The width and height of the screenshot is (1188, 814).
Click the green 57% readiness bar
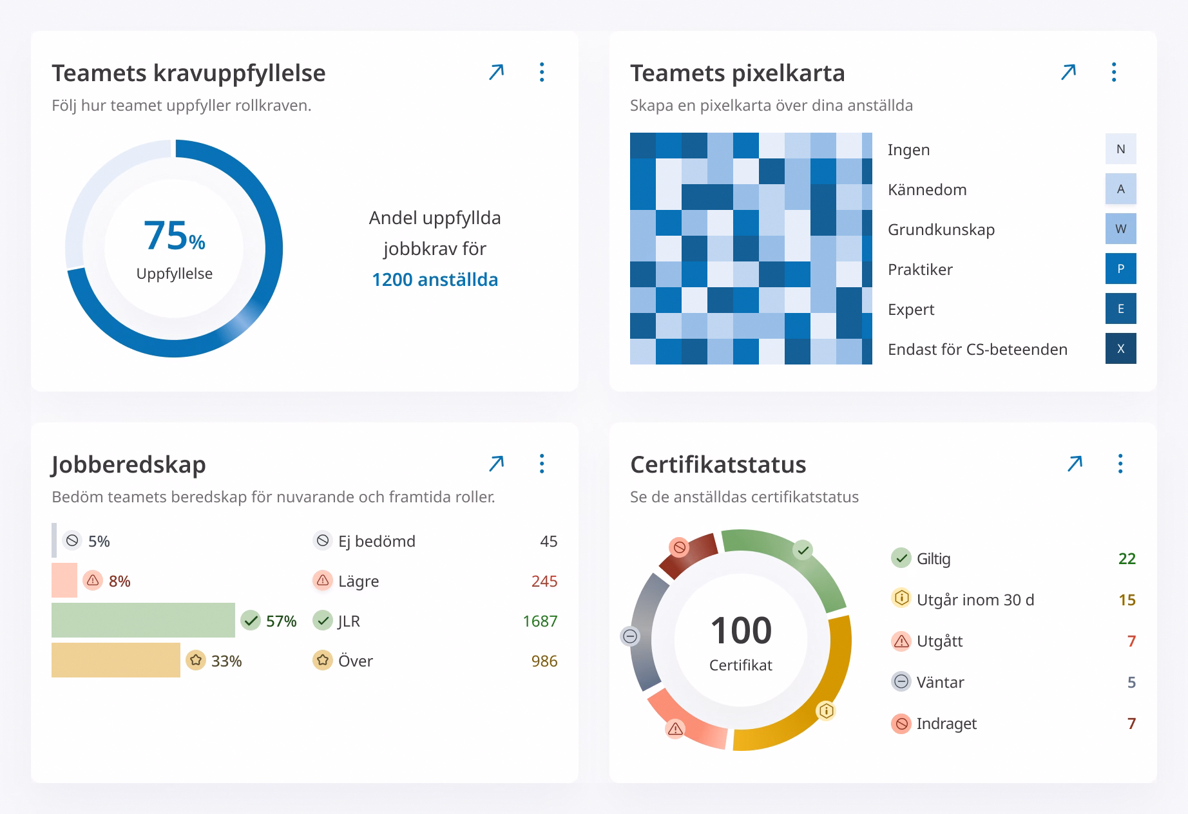143,620
